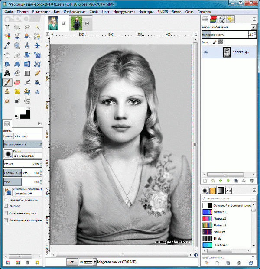This screenshot has width=260, height=269.
Task: Open the brush Режим Обычный dropdown
Action: [x=27, y=136]
